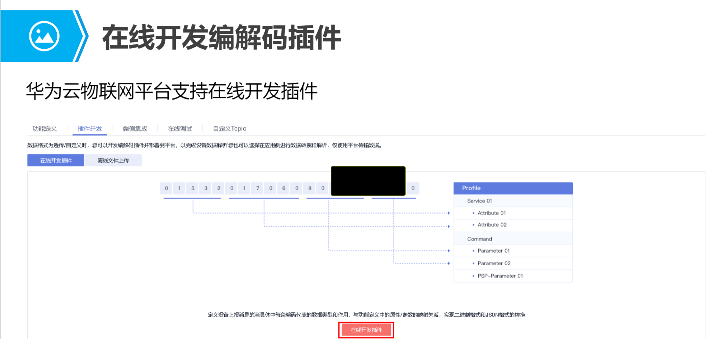Click the slide title 在线开发编解码插件
720x339 pixels.
click(x=221, y=37)
